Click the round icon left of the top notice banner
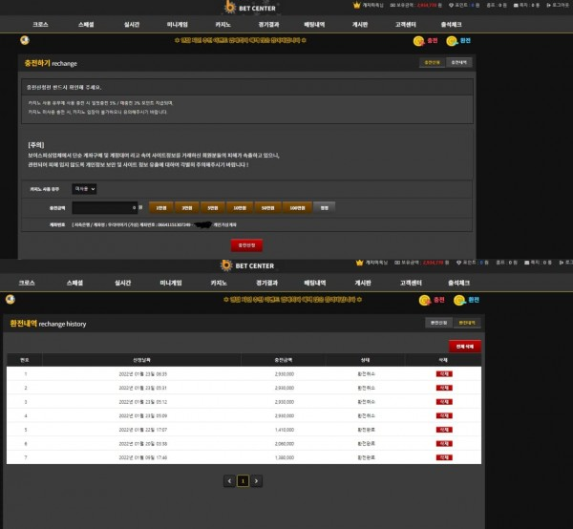 click(25, 40)
